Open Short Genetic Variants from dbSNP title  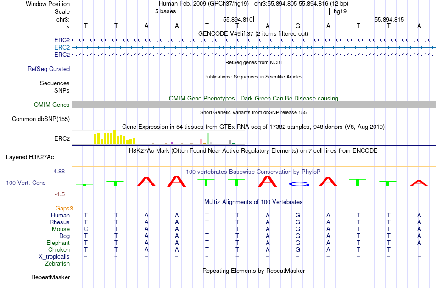(253, 112)
